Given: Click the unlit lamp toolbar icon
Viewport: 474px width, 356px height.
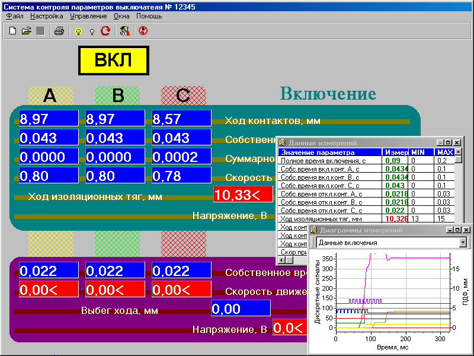Looking at the screenshot, I should point(92,31).
